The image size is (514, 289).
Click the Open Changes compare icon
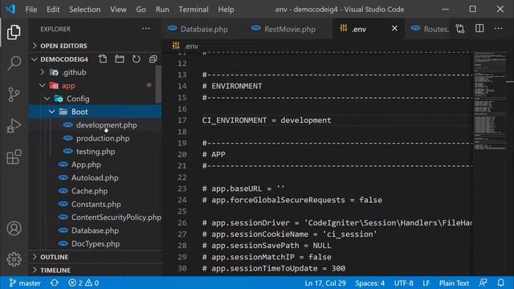click(x=460, y=29)
